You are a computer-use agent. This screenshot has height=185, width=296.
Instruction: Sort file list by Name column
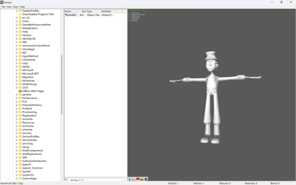pyautogui.click(x=71, y=11)
